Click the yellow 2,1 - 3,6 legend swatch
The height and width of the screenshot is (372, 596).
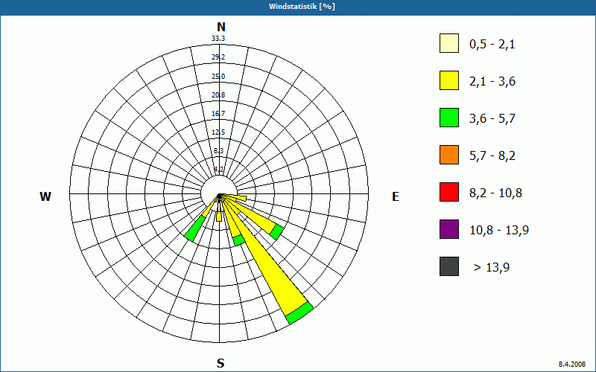(449, 80)
